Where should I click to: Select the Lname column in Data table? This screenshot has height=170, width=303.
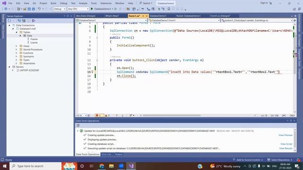tap(34, 42)
